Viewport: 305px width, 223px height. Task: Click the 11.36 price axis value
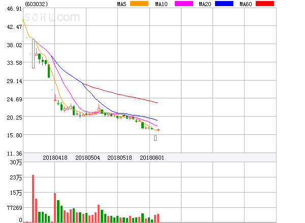14,154
